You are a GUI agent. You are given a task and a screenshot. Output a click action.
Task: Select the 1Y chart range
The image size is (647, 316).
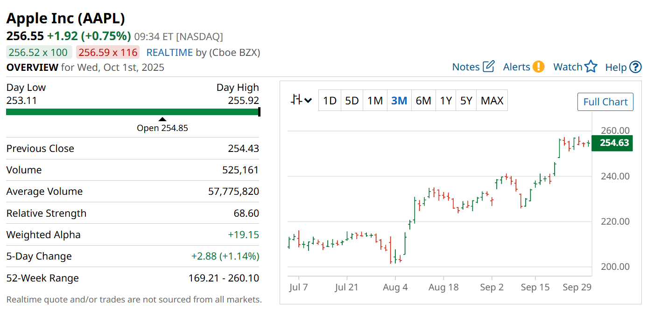[446, 101]
